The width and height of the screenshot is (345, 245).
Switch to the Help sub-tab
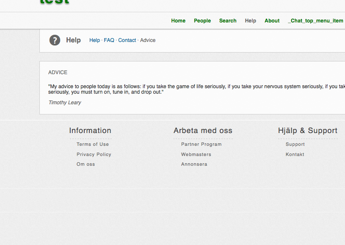[x=94, y=40]
